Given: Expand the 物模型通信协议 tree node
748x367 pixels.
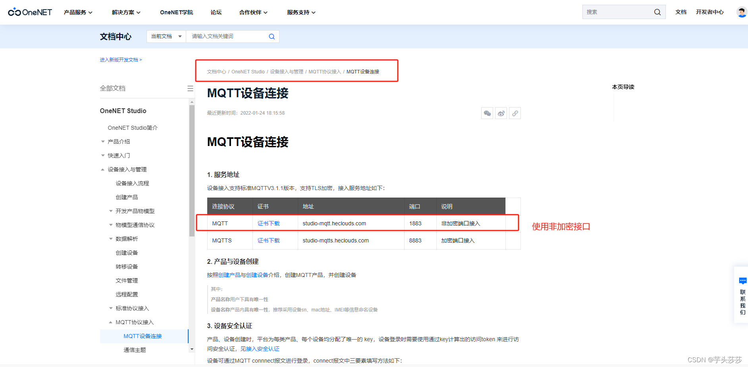Looking at the screenshot, I should click(111, 225).
